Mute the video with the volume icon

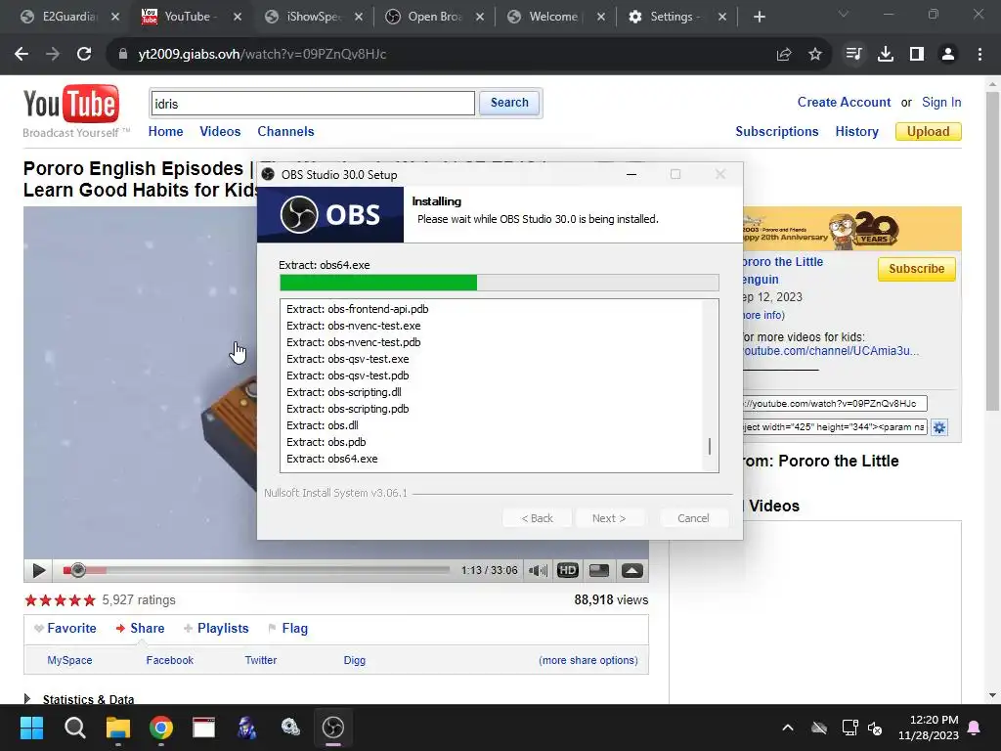539,570
